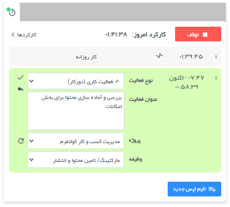Open the کارکردها link

(x=24, y=34)
